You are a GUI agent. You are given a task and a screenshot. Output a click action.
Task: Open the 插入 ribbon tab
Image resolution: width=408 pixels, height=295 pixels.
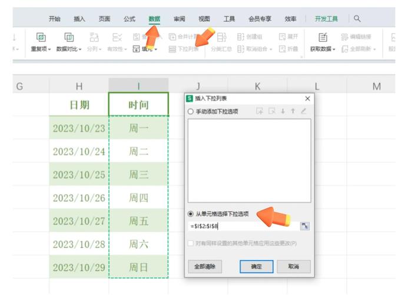point(79,19)
